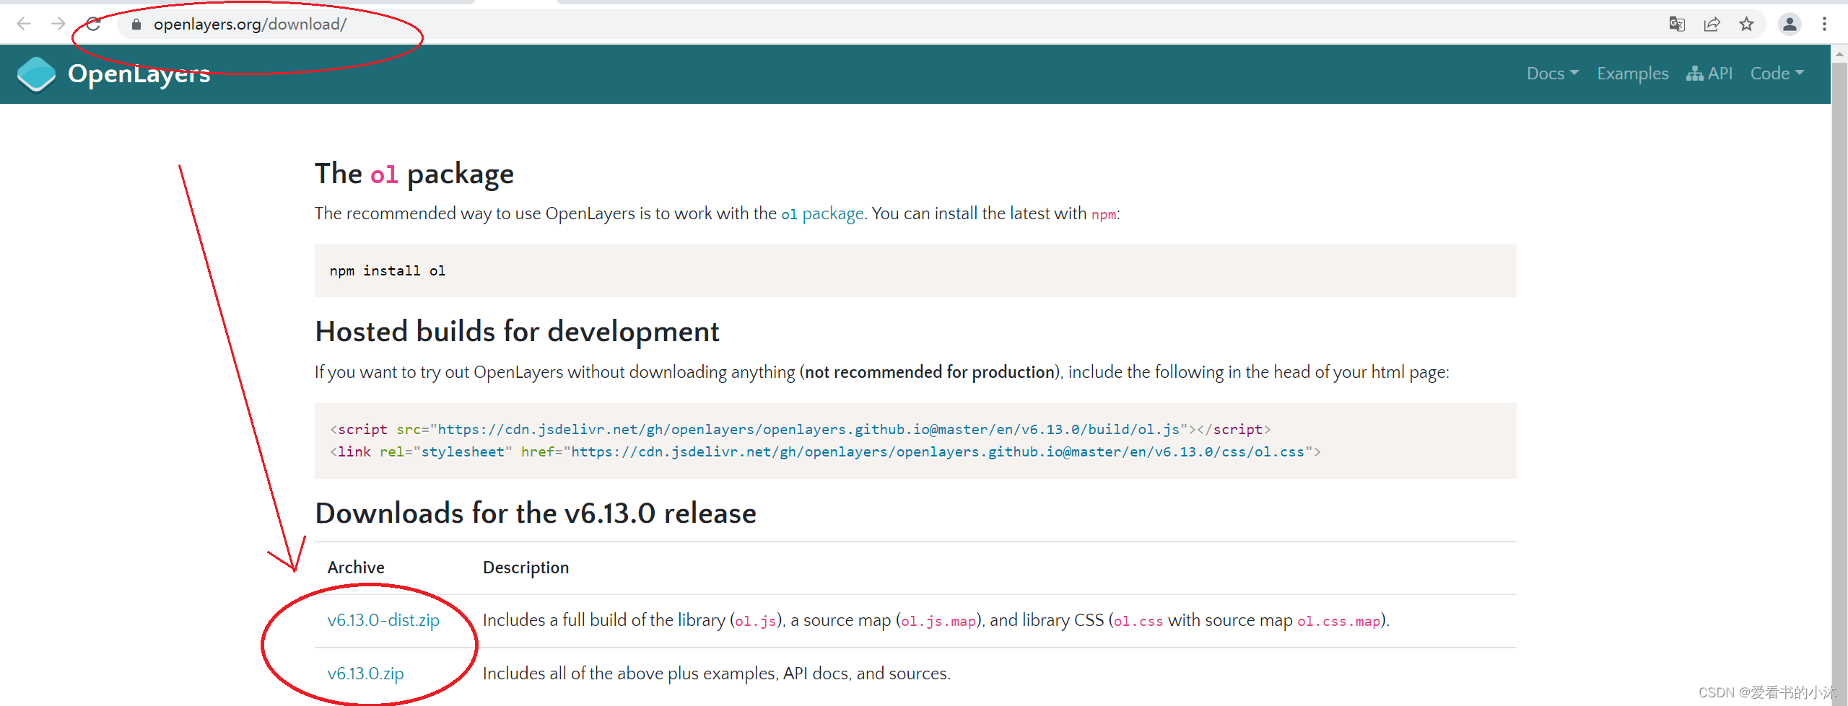Viewport: 1848px width, 706px height.
Task: Expand the Code dropdown menu
Action: point(1777,74)
